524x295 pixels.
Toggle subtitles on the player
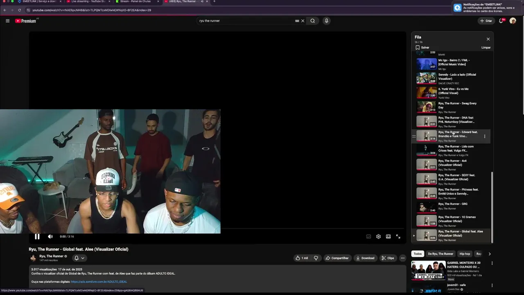[x=368, y=236]
